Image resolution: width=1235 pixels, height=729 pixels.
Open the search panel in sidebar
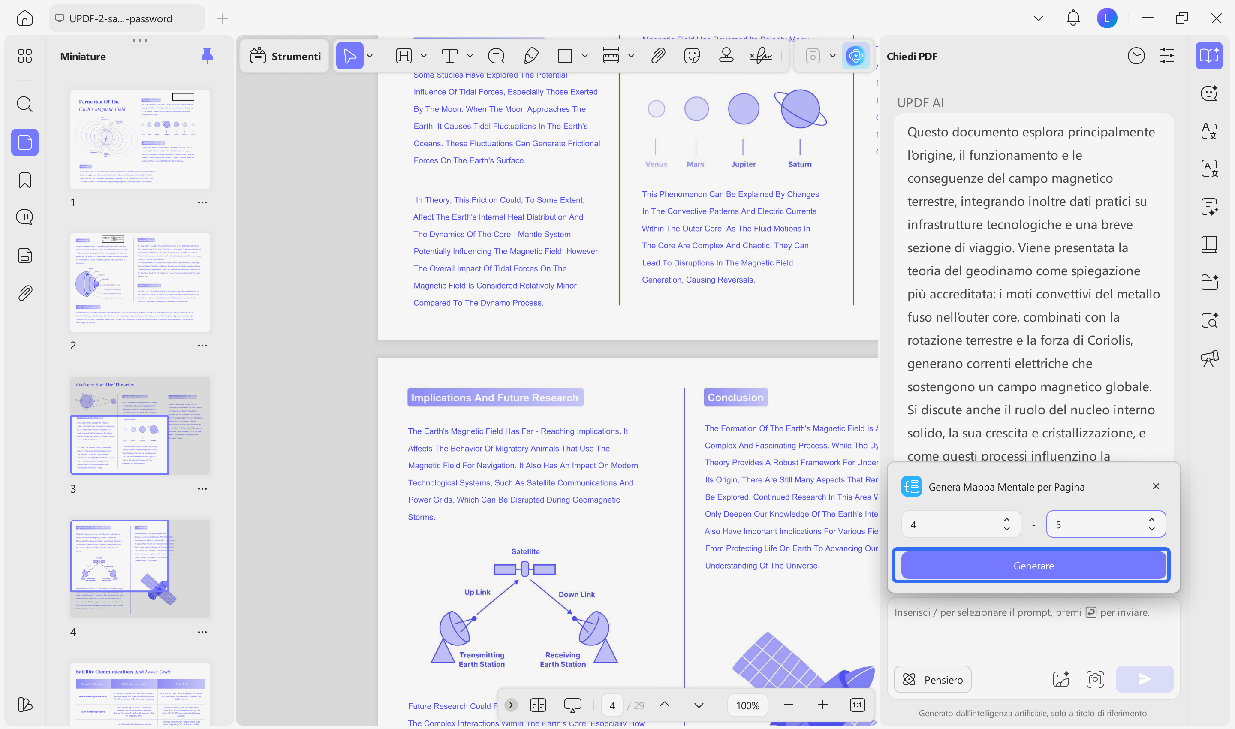24,104
